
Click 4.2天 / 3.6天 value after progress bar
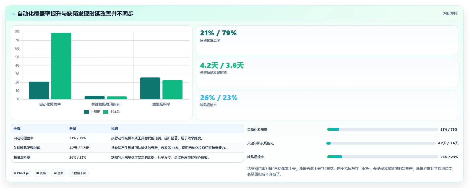click(x=448, y=143)
